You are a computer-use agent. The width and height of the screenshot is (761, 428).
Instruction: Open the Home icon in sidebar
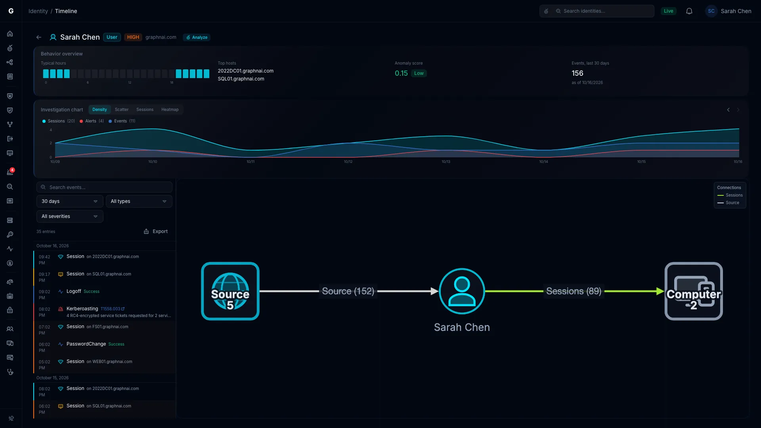(10, 34)
